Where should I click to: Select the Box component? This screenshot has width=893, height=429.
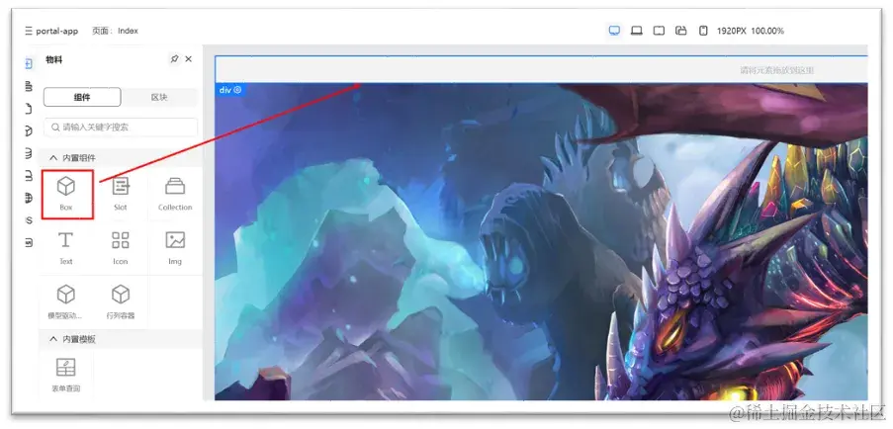coord(66,194)
